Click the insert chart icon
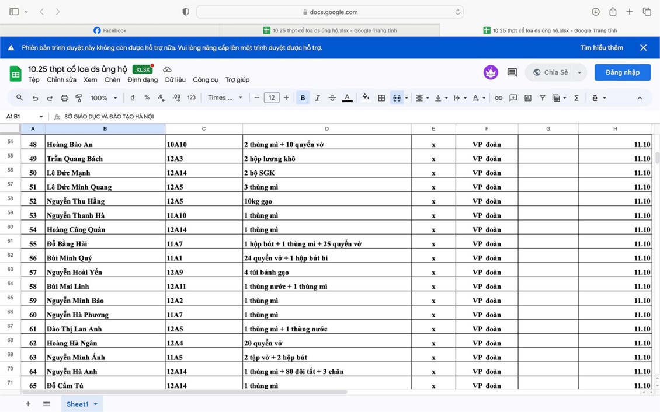Image resolution: width=660 pixels, height=412 pixels. tap(528, 98)
